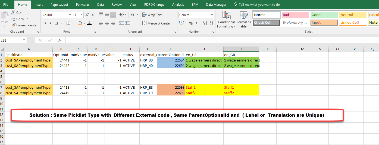
Task: Click Increase Decimal icon
Action: click(x=205, y=23)
